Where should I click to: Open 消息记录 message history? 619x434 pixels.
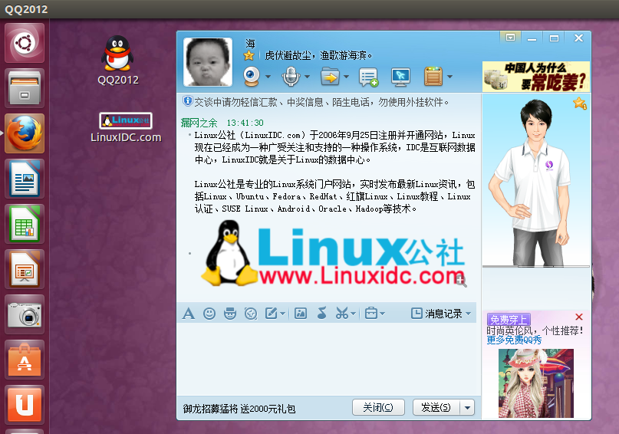(436, 314)
